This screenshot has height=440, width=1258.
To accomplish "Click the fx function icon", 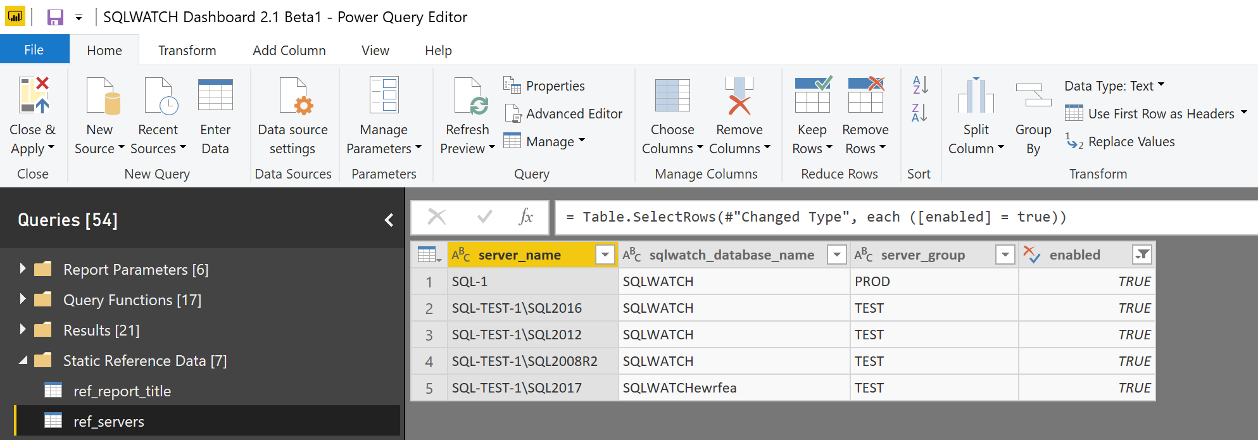I will point(526,217).
